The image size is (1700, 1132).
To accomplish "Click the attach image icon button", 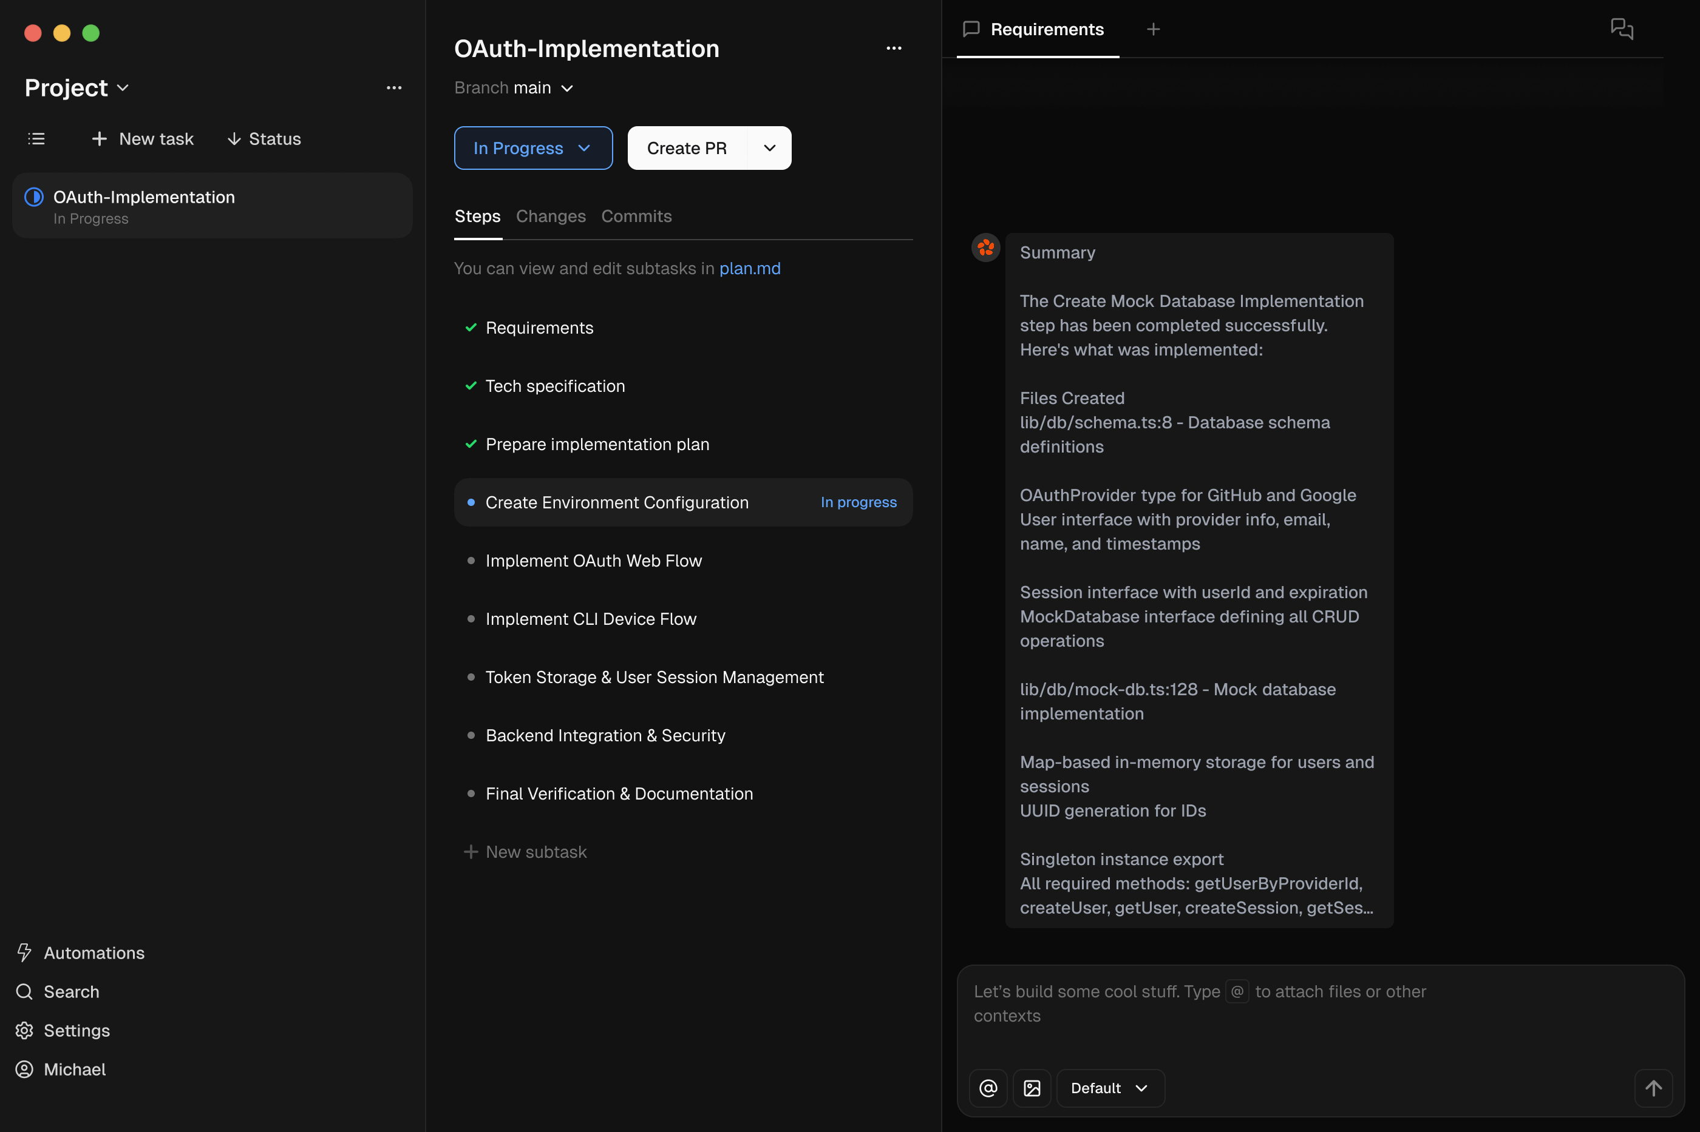I will [x=1032, y=1088].
